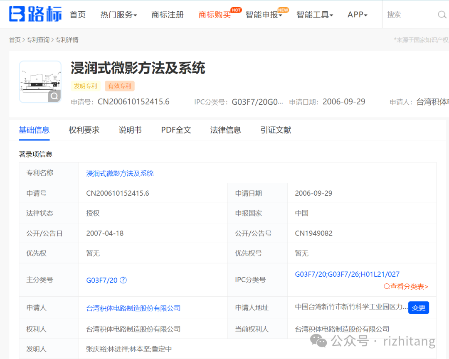This screenshot has height=359, width=449.
Task: Select 申报国家 value 中国
Action: coord(302,213)
